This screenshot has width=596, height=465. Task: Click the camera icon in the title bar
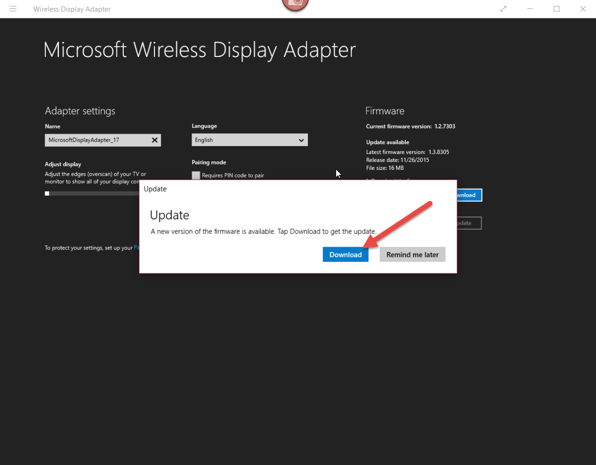[x=295, y=5]
